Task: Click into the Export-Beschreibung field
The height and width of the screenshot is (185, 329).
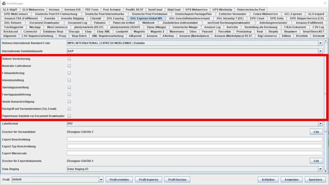Action: click(x=194, y=139)
